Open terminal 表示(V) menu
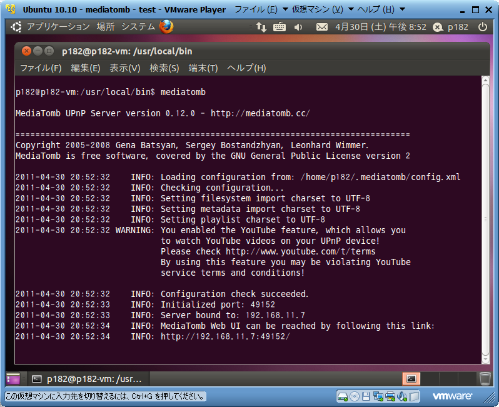Viewport: 499px width, 407px height. pos(125,68)
